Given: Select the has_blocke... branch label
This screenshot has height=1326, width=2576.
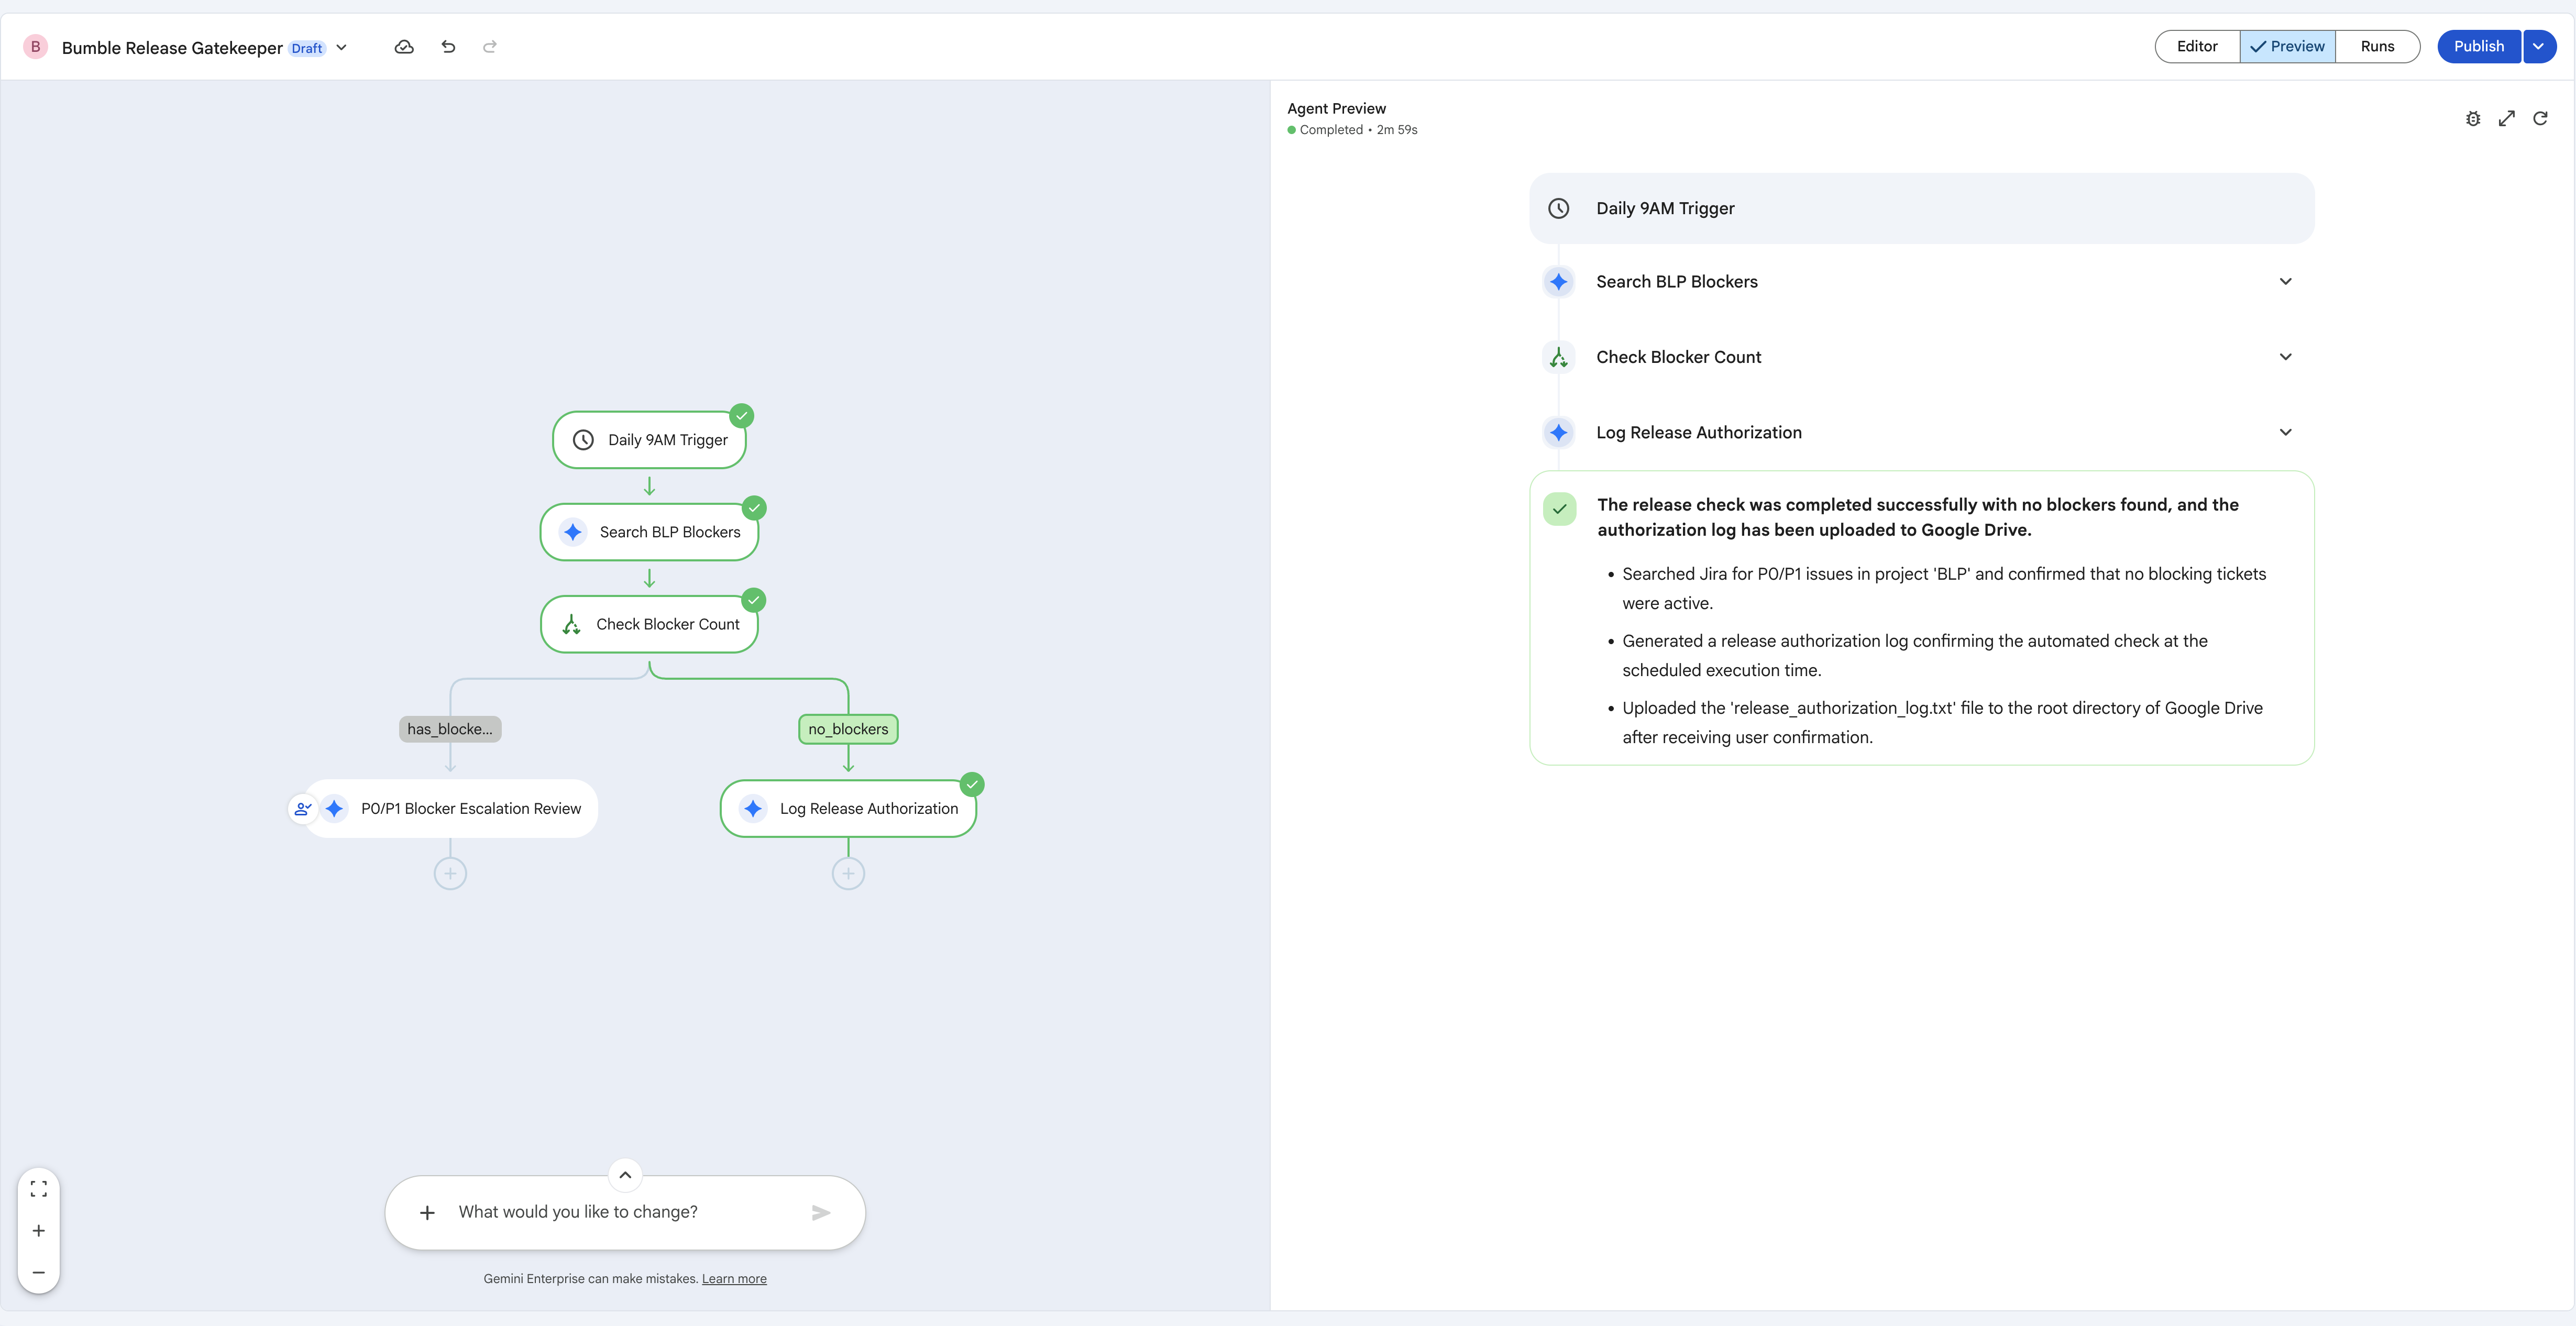Looking at the screenshot, I should (450, 730).
